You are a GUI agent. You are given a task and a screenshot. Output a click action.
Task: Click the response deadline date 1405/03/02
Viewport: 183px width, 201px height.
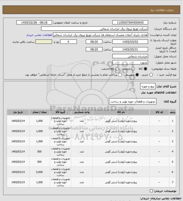[130, 42]
